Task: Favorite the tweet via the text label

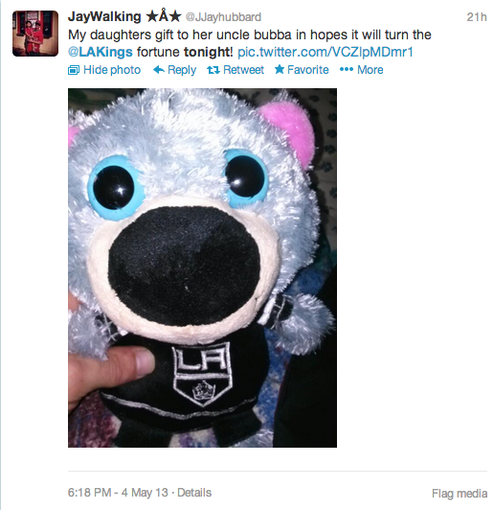Action: (308, 70)
